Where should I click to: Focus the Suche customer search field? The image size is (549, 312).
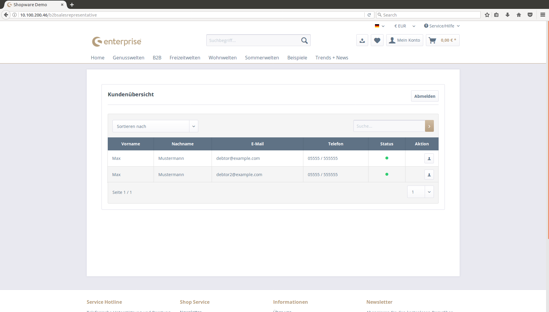click(389, 126)
